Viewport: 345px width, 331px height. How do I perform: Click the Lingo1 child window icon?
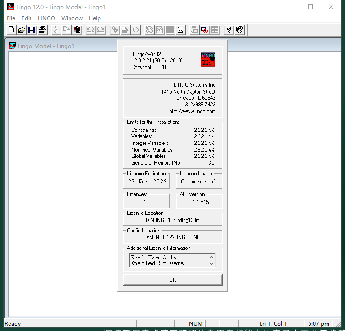pyautogui.click(x=12, y=46)
